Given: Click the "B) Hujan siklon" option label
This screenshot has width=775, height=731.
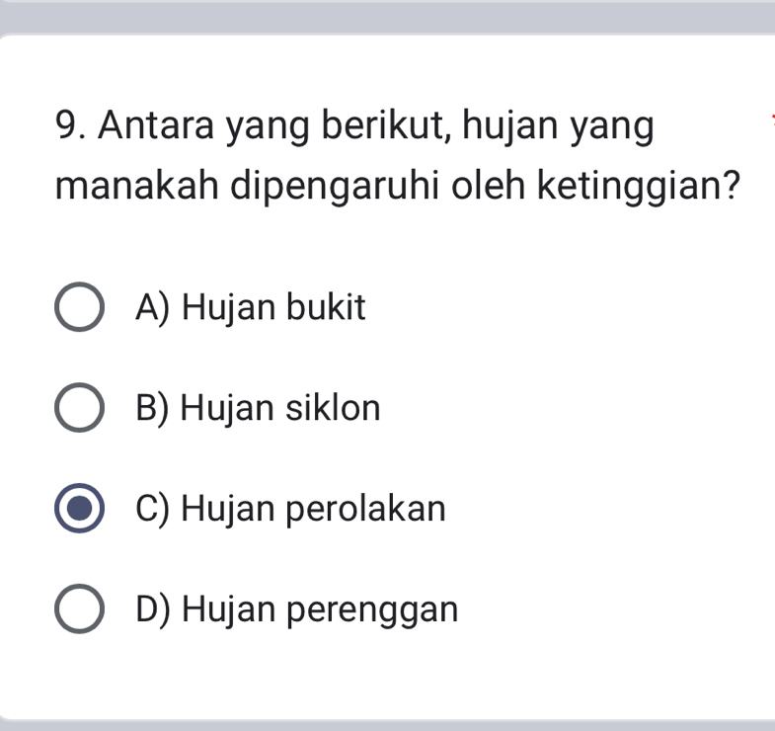Looking at the screenshot, I should click(259, 408).
